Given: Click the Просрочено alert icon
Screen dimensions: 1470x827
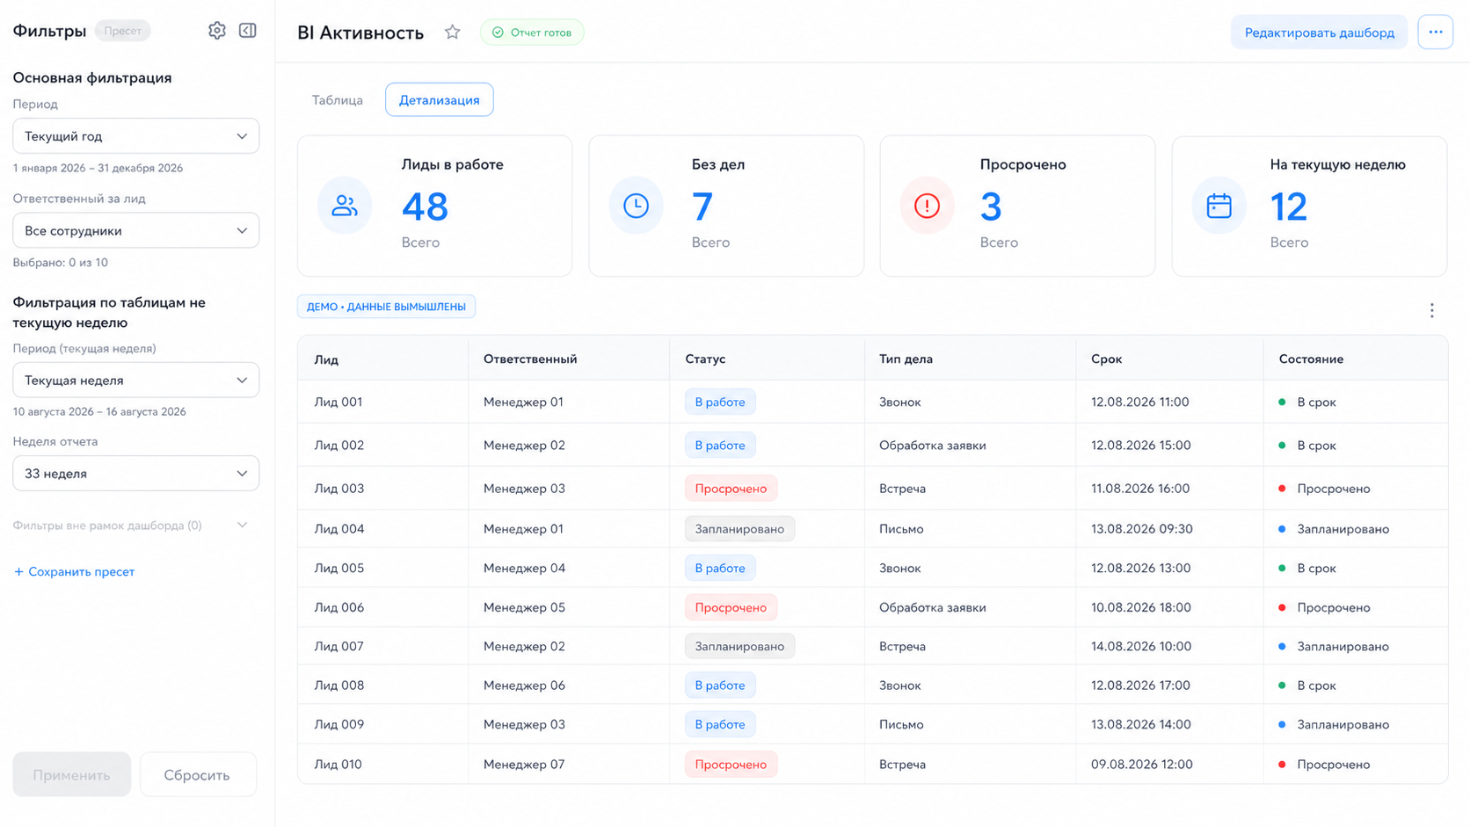Looking at the screenshot, I should click(x=927, y=206).
